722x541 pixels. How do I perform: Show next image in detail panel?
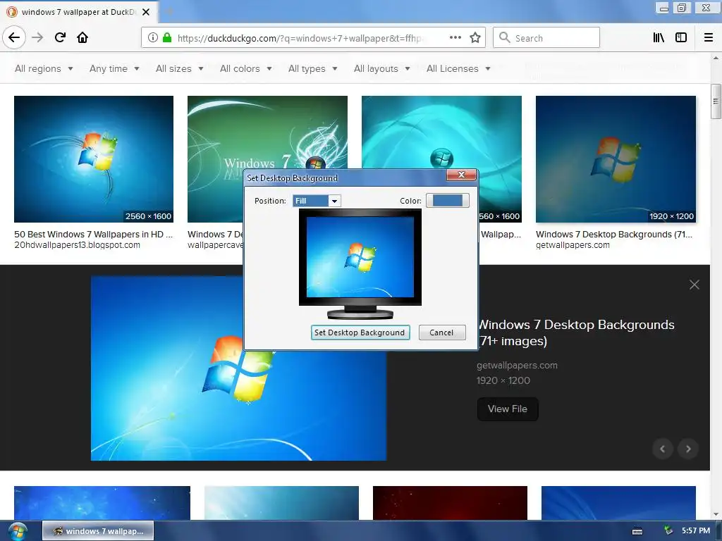688,449
